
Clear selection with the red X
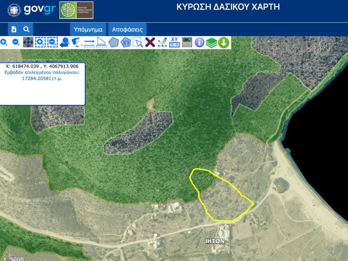click(x=150, y=42)
